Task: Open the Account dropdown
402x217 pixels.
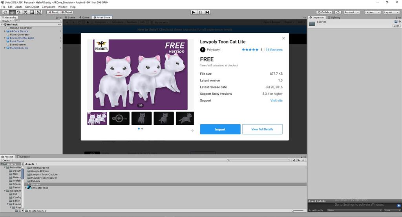Action: [351, 12]
